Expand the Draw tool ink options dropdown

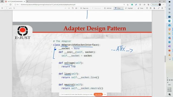pos(122,8)
